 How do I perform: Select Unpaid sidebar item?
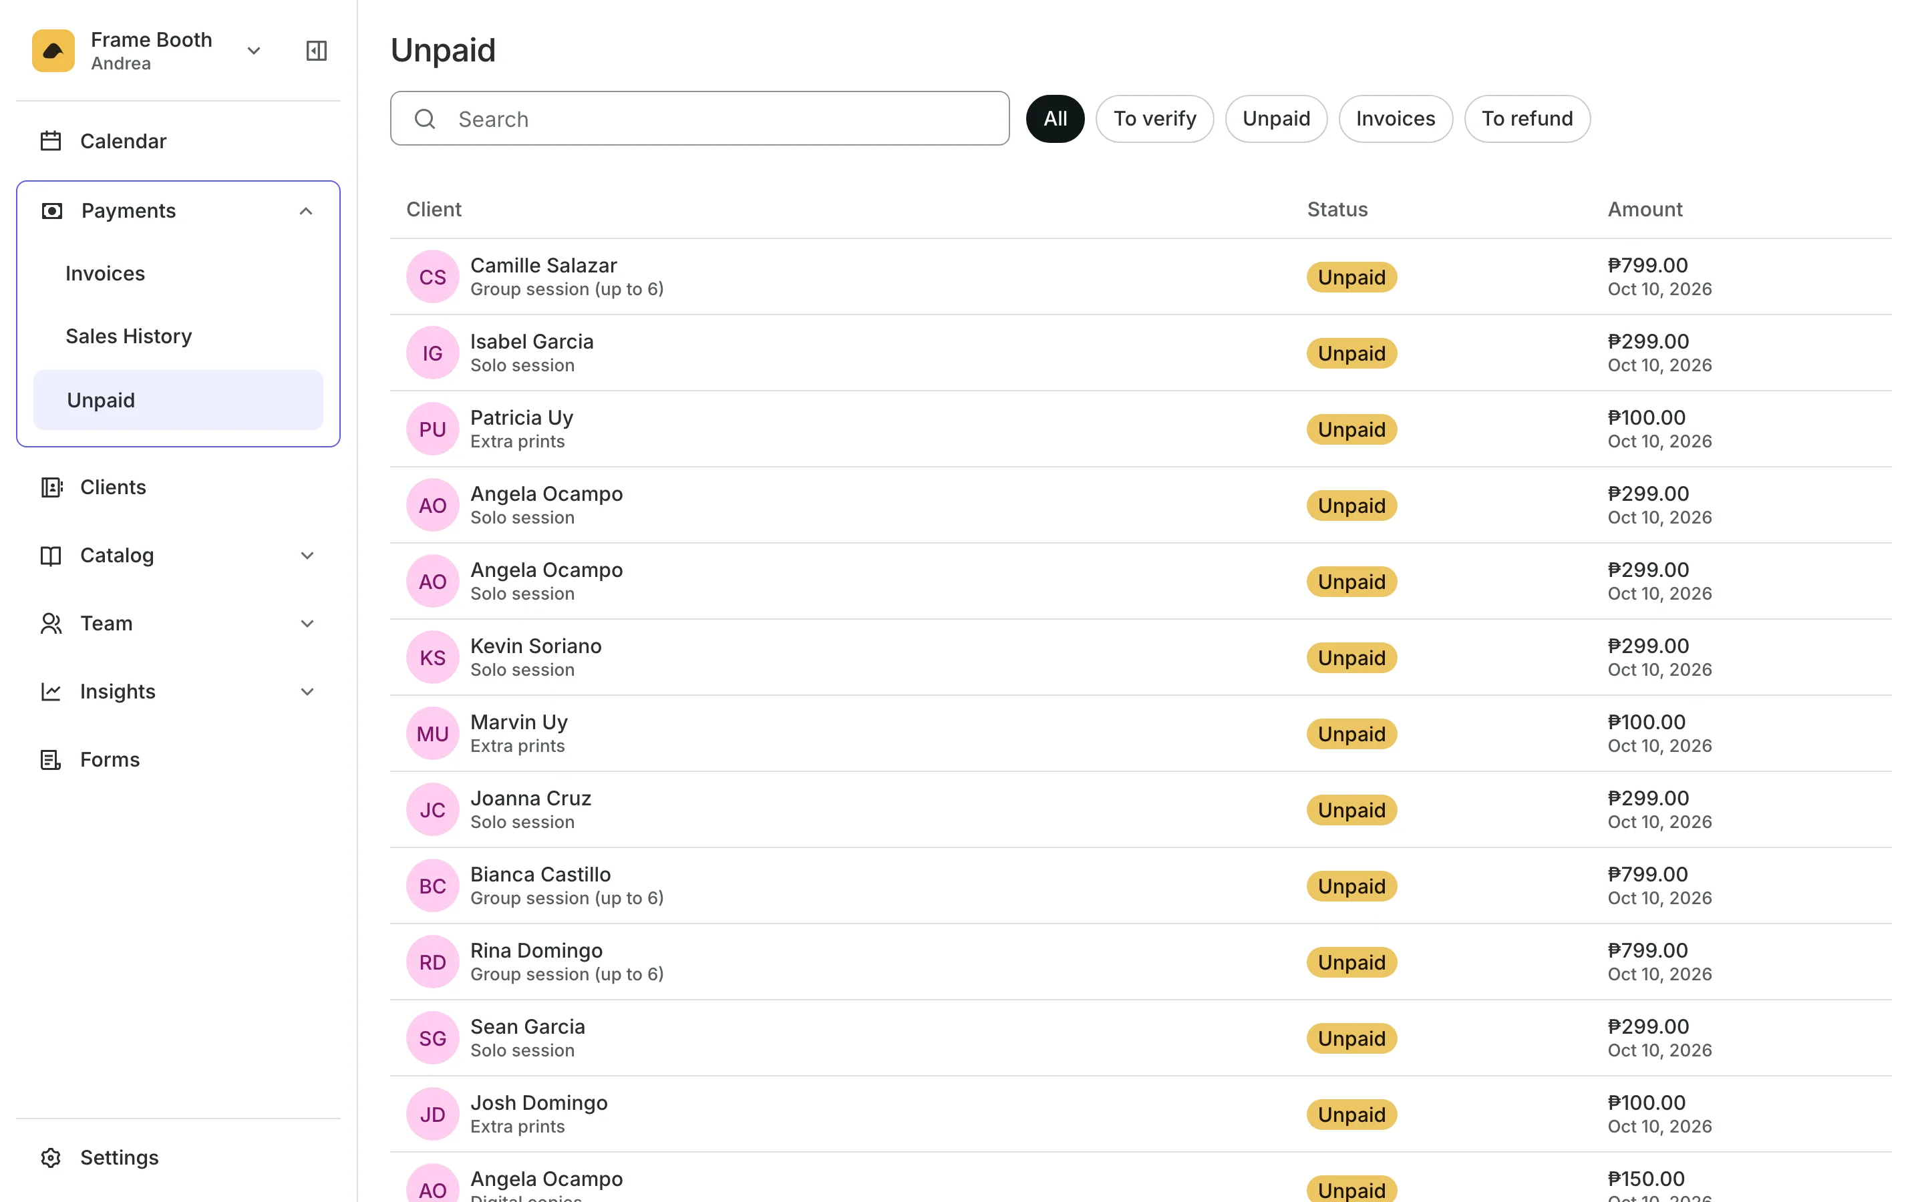tap(178, 400)
